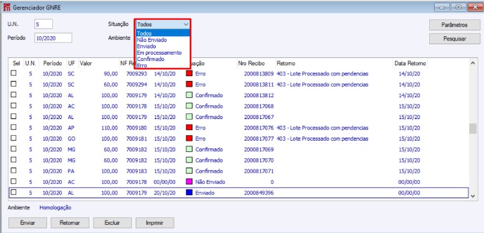Check the box for the Não Enviado row
Viewport: 484px width, 233px height.
click(14, 181)
